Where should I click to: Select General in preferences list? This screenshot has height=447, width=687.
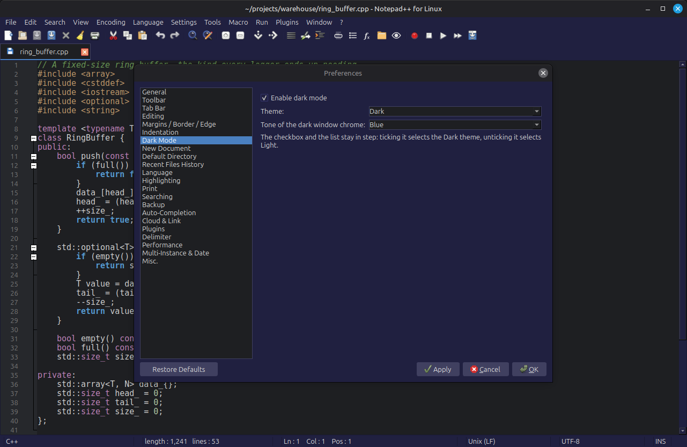[196, 92]
